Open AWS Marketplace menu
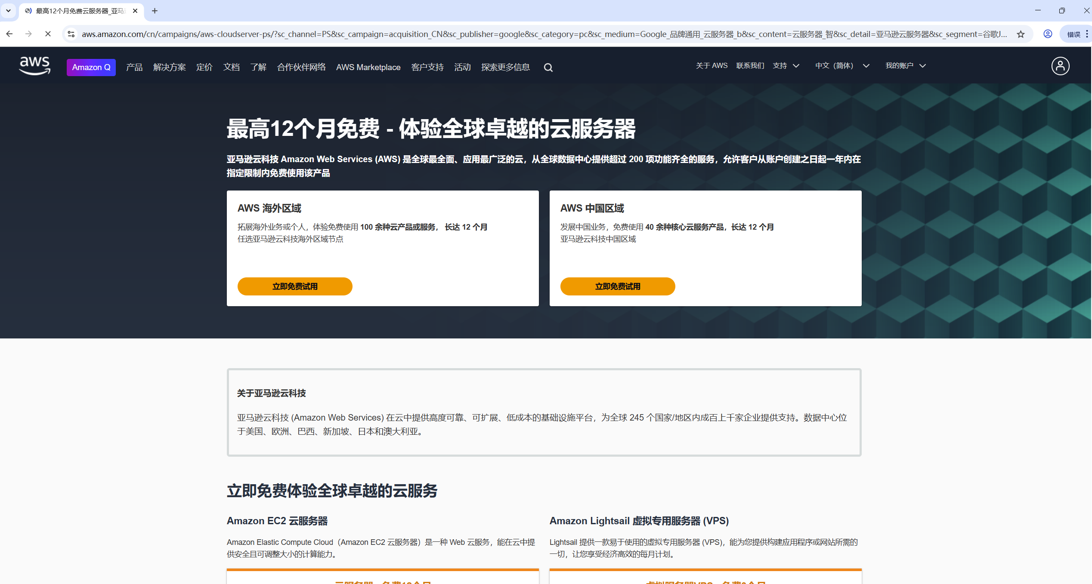Image resolution: width=1092 pixels, height=584 pixels. pyautogui.click(x=368, y=68)
